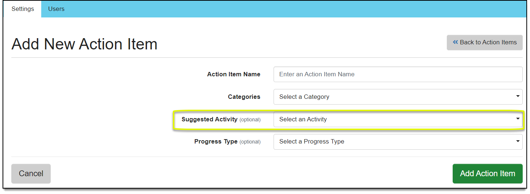This screenshot has width=530, height=194.
Task: Click the optional text beside Suggested Activity
Action: tap(250, 120)
